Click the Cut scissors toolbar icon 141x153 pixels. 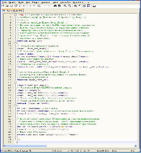point(30,6)
